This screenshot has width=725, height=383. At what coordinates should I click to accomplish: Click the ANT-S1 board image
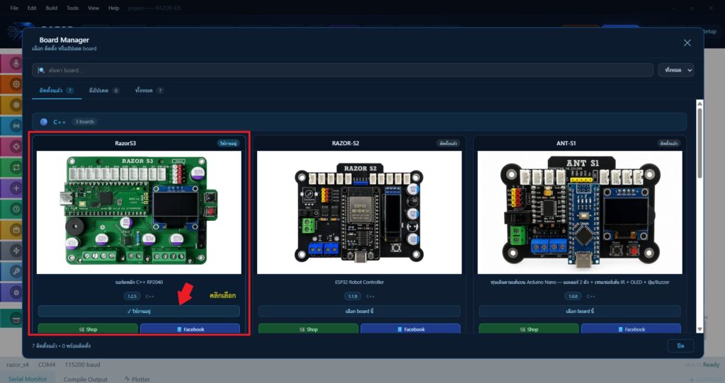pyautogui.click(x=580, y=212)
